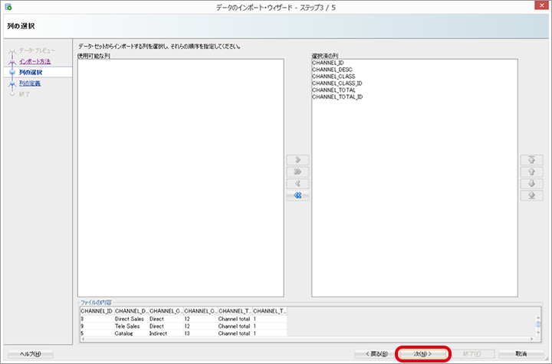Open help with the ヘルプ(H) button
The width and height of the screenshot is (552, 364).
tap(31, 354)
